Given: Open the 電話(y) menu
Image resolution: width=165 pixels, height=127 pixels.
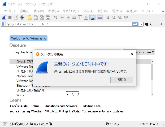Looking at the screenshot, I should 117,11.
